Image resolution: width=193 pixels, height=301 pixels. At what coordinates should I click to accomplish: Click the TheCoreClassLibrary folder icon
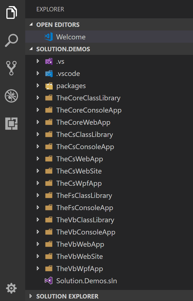point(49,98)
